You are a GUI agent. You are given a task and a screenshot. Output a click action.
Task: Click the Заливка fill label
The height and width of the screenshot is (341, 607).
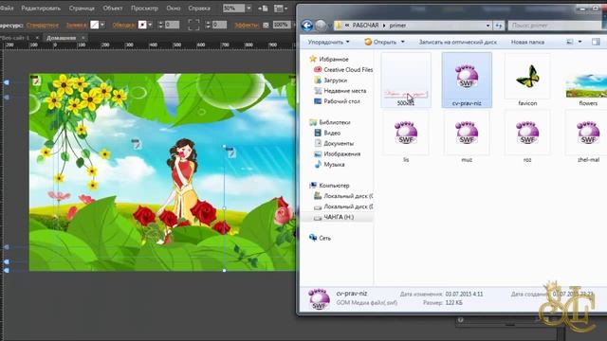(x=77, y=26)
